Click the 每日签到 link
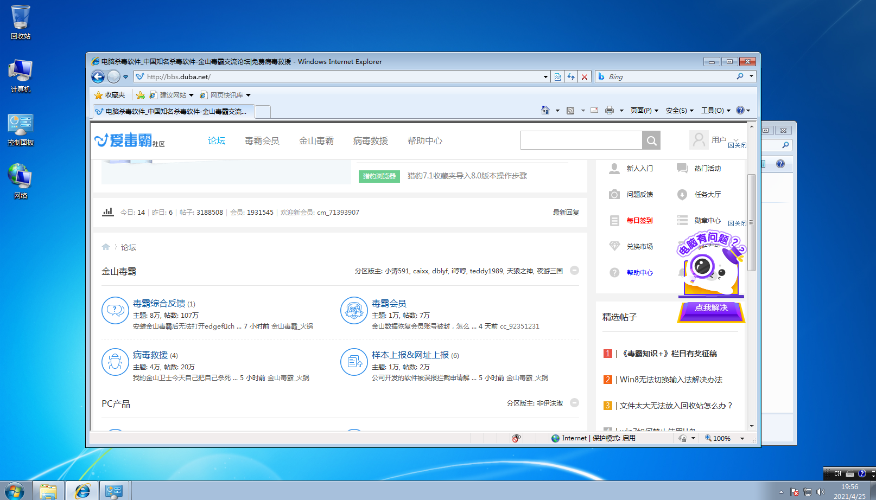876x500 pixels. pos(639,221)
